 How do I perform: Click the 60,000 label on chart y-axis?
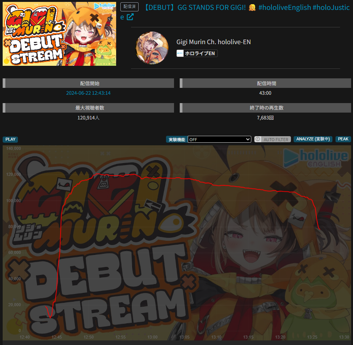14,252
